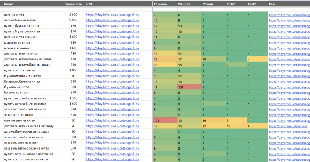Select the 'Частотість' column header
Viewport: 310px width, 162px height.
(x=73, y=4)
